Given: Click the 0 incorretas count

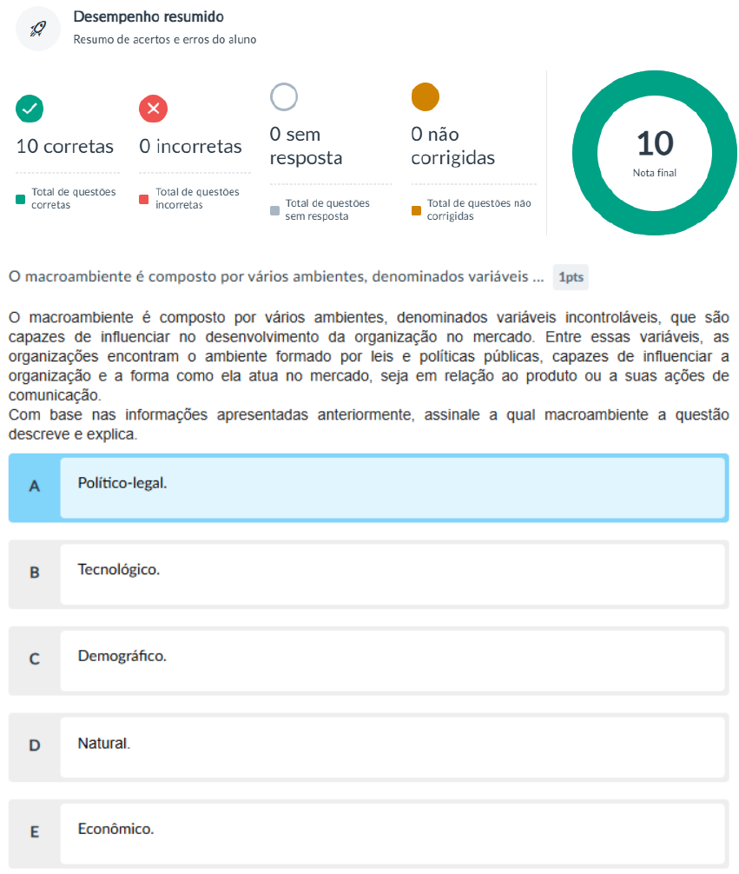Looking at the screenshot, I should tap(190, 146).
